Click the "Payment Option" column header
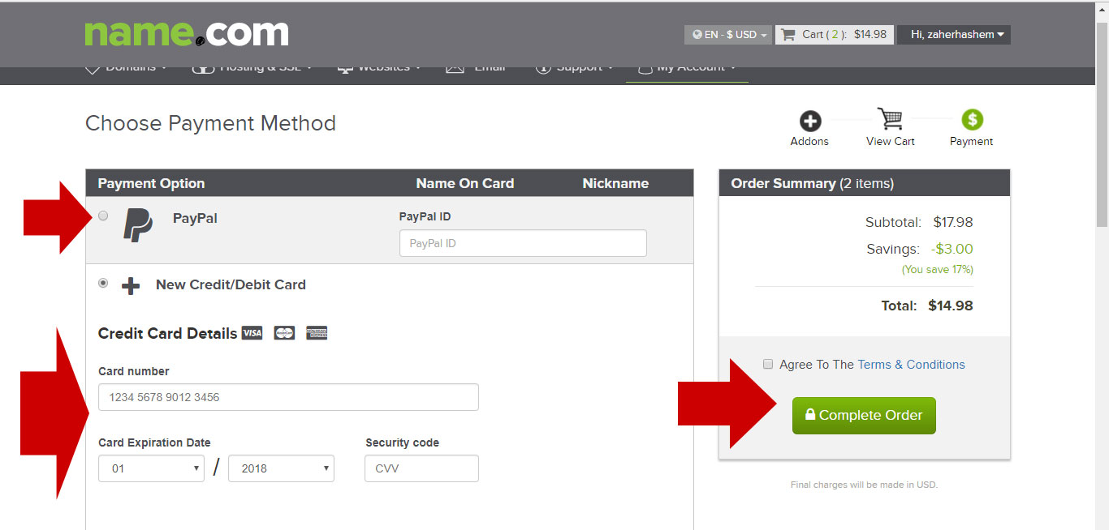Screen dimensions: 1109x530 pos(151,183)
